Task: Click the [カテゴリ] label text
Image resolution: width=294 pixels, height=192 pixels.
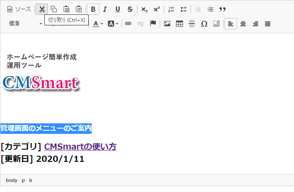Action: click(x=21, y=147)
